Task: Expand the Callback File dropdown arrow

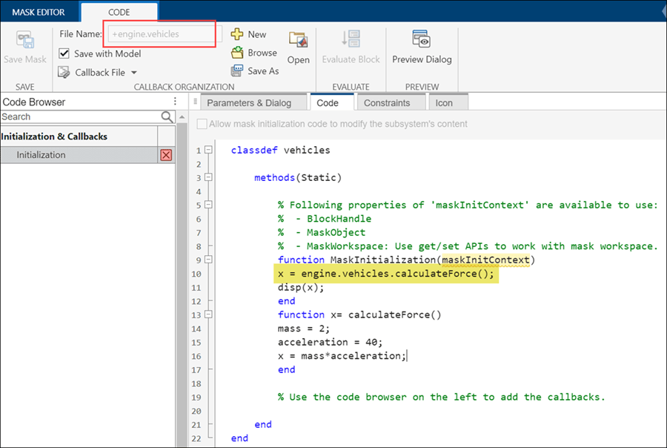Action: (x=134, y=73)
